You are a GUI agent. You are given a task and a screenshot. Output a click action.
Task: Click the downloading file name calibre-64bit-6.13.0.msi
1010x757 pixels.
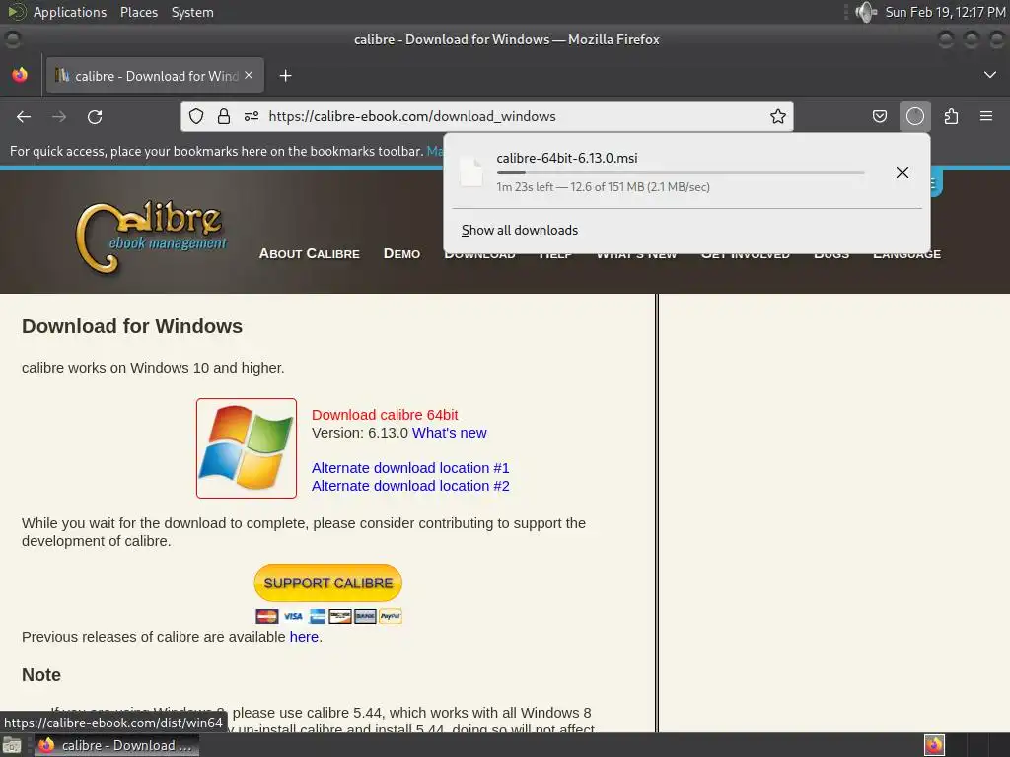[567, 158]
